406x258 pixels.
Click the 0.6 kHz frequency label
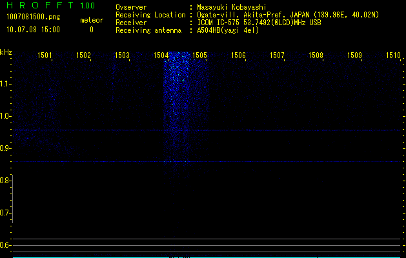(x=5, y=245)
